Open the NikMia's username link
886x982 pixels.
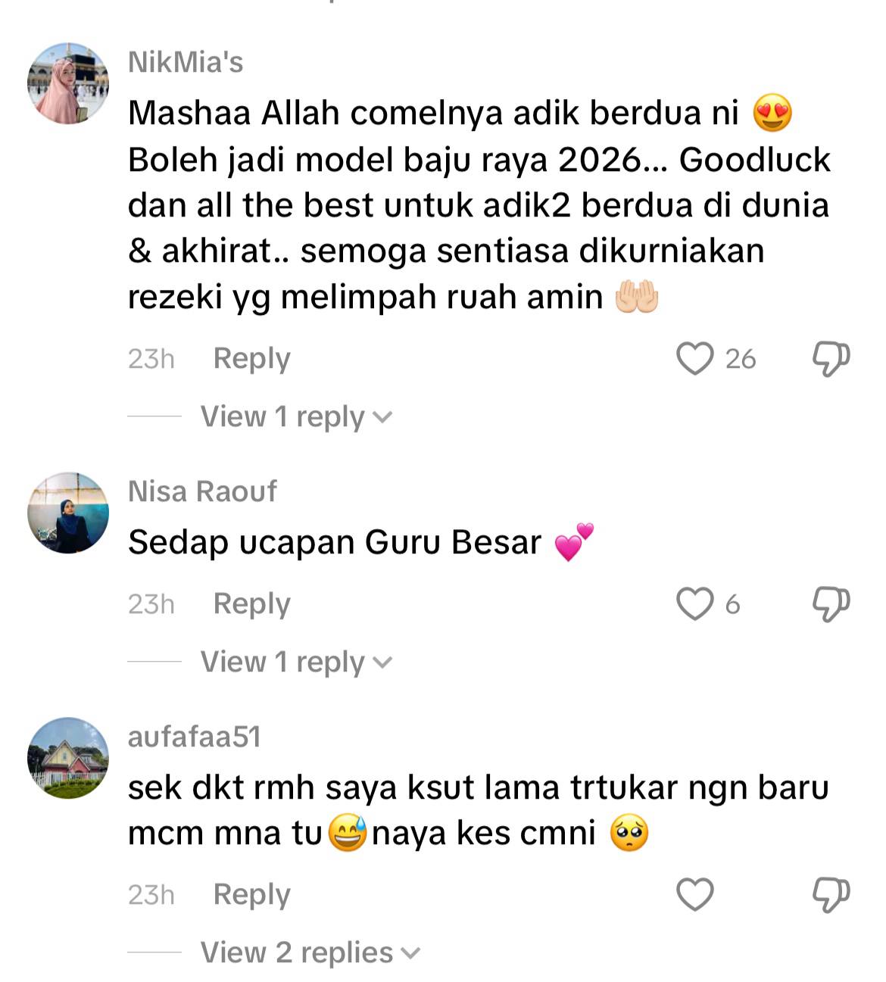pos(186,62)
